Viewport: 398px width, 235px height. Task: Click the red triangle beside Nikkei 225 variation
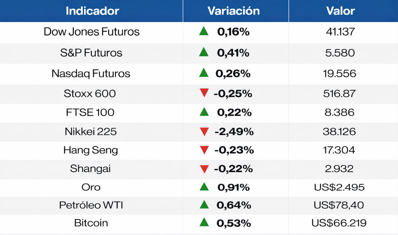204,132
